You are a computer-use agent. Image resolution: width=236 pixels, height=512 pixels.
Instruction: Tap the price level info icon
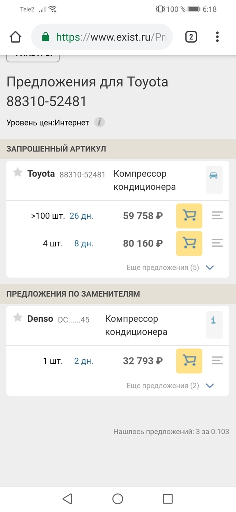click(100, 123)
